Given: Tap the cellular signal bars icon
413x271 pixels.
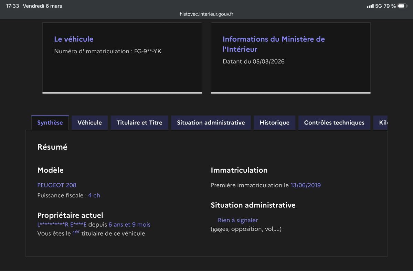Looking at the screenshot, I should click(370, 6).
